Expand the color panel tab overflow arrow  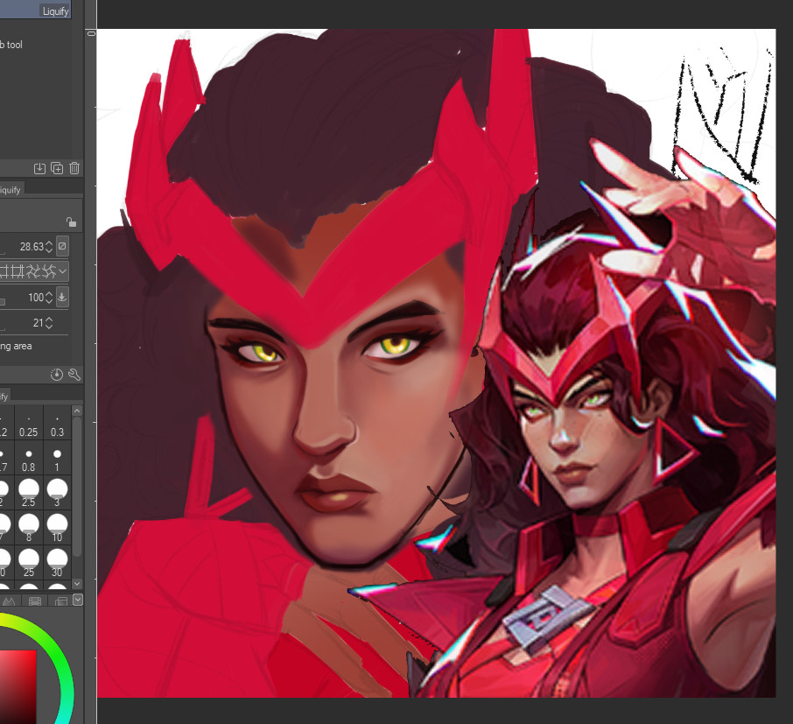[78, 600]
